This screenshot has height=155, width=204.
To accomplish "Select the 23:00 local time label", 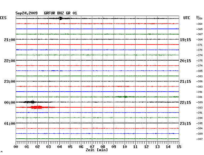I will click(10, 82).
